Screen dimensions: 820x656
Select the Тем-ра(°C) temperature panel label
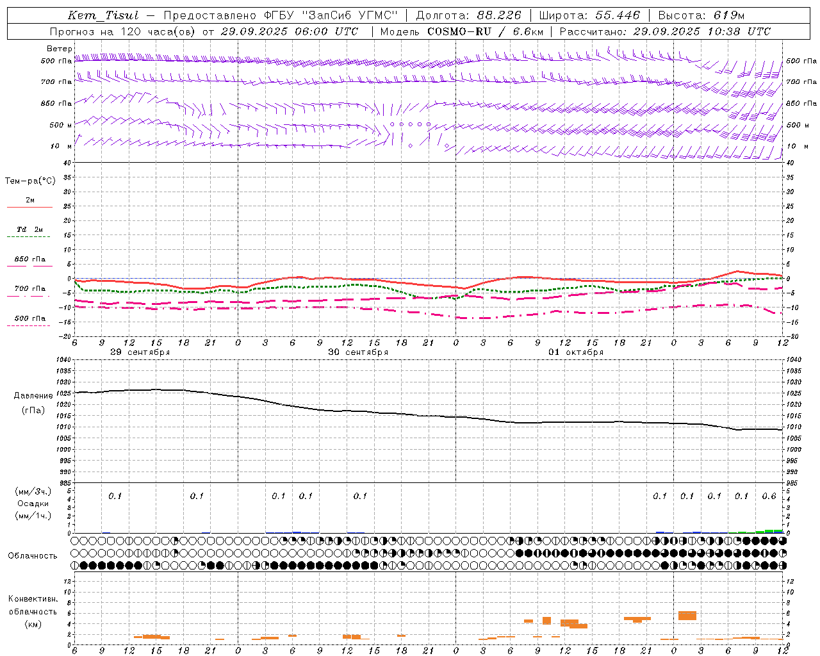click(30, 181)
